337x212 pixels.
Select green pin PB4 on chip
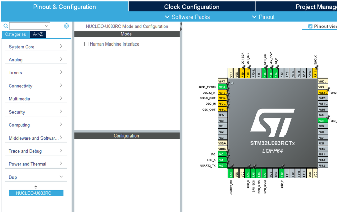click(276, 73)
